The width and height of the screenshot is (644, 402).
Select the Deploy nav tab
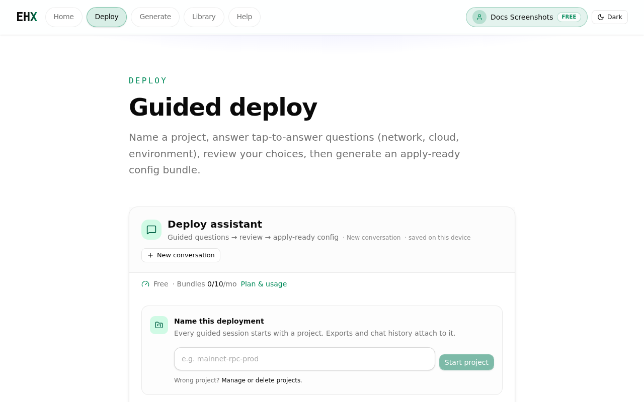coord(107,17)
